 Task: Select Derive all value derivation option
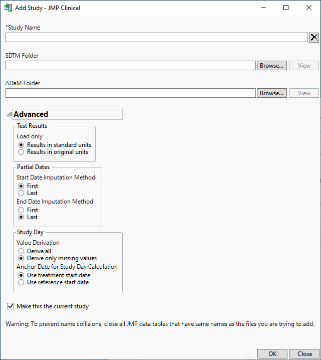[21, 251]
